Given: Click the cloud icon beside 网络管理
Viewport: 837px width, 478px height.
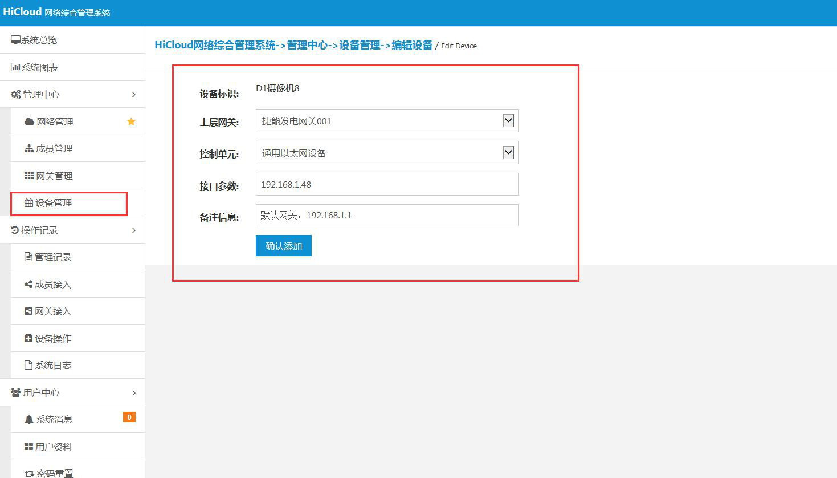Looking at the screenshot, I should [x=29, y=121].
